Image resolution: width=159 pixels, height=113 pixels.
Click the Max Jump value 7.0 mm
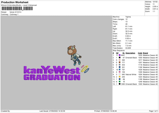point(128,46)
